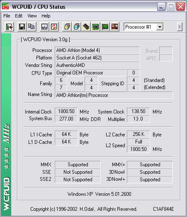
Task: Click the copy pages toolbar icon
Action: tap(32, 27)
